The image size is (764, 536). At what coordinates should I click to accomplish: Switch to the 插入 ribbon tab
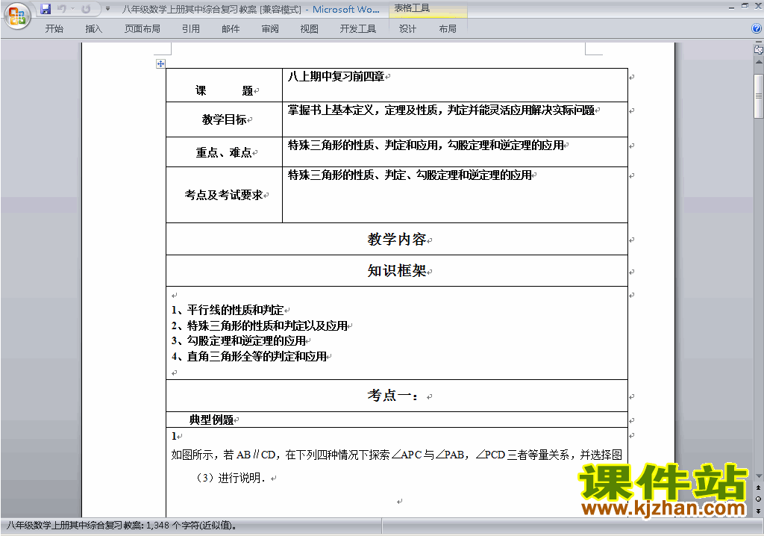click(x=93, y=29)
